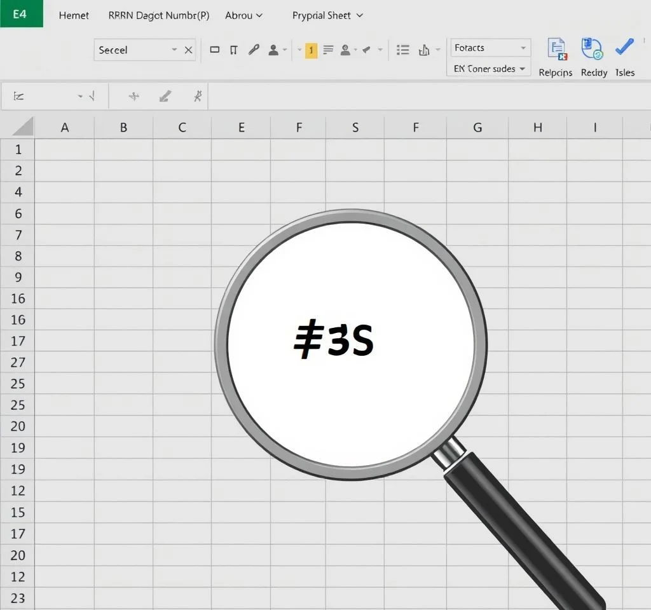Click the select-all corner triangle
The height and width of the screenshot is (610, 651).
tap(23, 126)
